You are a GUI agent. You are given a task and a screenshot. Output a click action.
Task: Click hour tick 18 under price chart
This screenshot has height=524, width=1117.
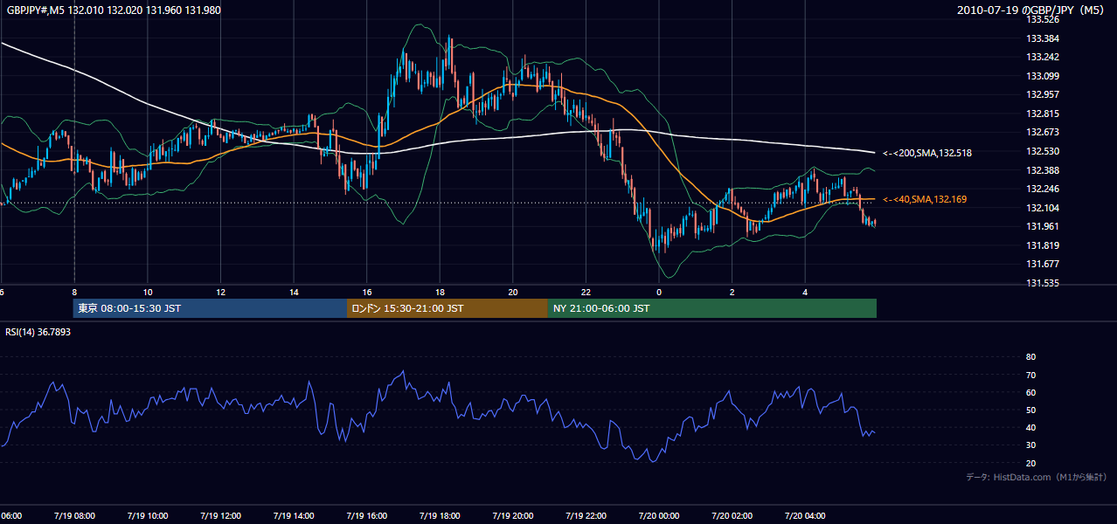point(440,292)
